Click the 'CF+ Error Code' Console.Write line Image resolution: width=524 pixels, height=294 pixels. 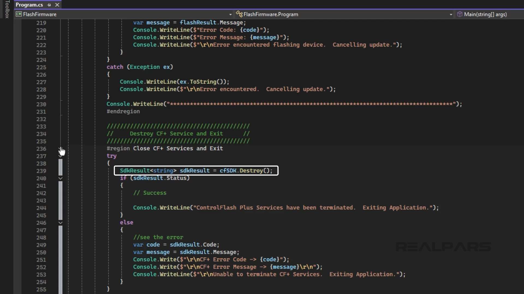pyautogui.click(x=211, y=259)
